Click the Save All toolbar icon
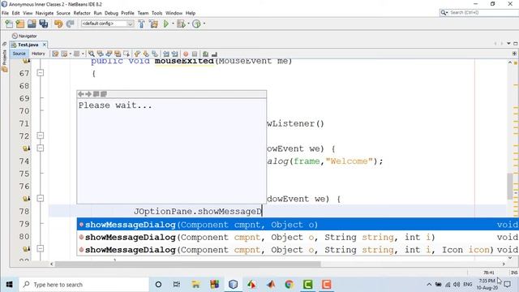 pyautogui.click(x=43, y=24)
